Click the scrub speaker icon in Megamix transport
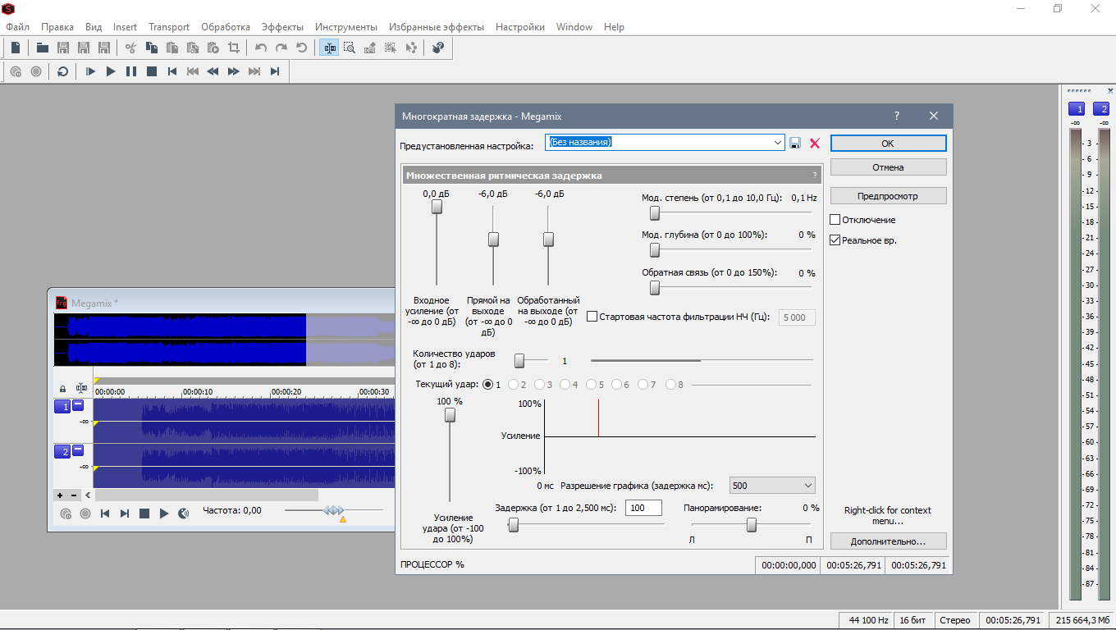This screenshot has width=1116, height=630. (x=184, y=514)
